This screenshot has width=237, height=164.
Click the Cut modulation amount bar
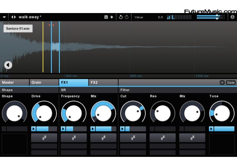coord(135,129)
